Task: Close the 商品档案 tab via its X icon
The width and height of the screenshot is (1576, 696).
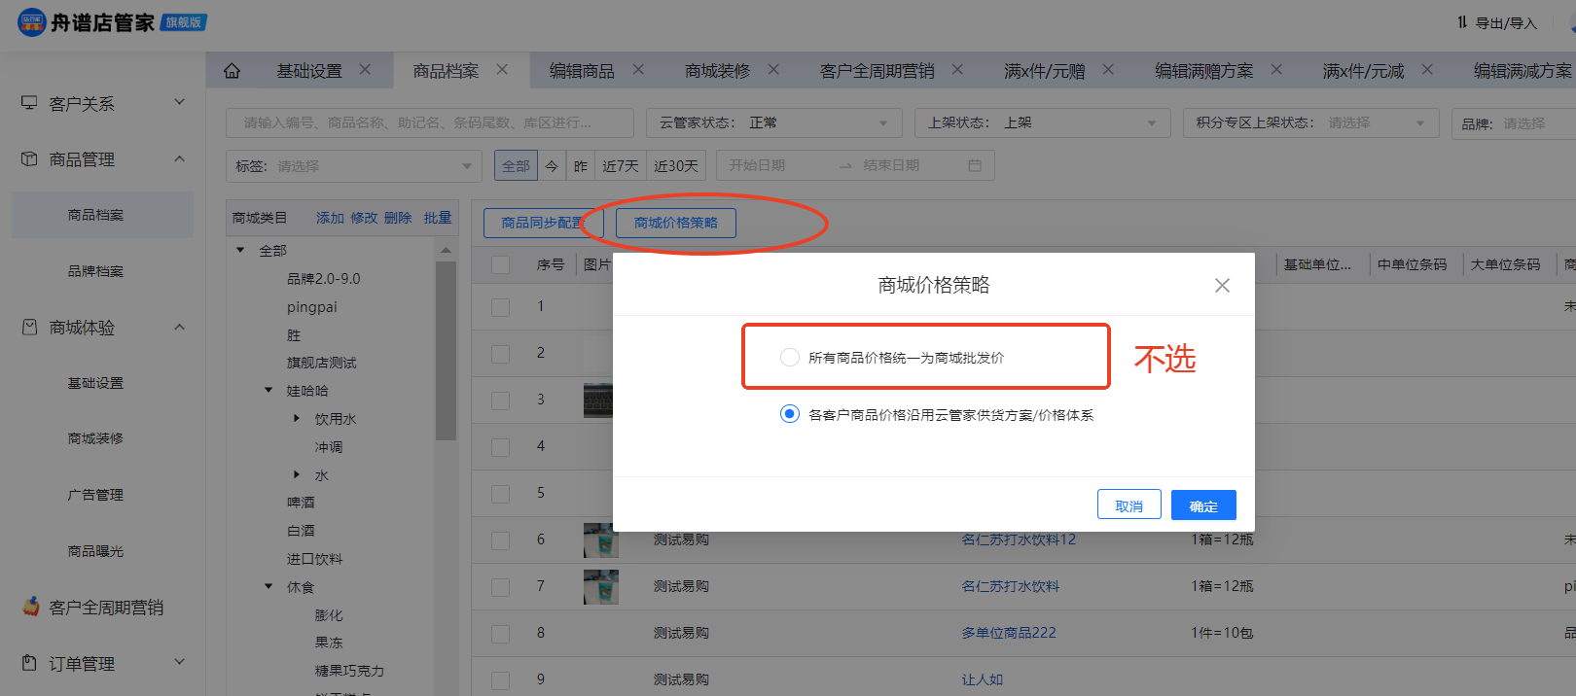Action: (502, 70)
